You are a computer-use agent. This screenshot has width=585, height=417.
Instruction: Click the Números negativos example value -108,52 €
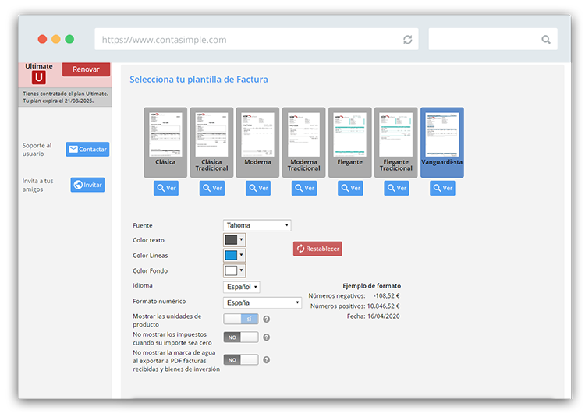pos(387,296)
